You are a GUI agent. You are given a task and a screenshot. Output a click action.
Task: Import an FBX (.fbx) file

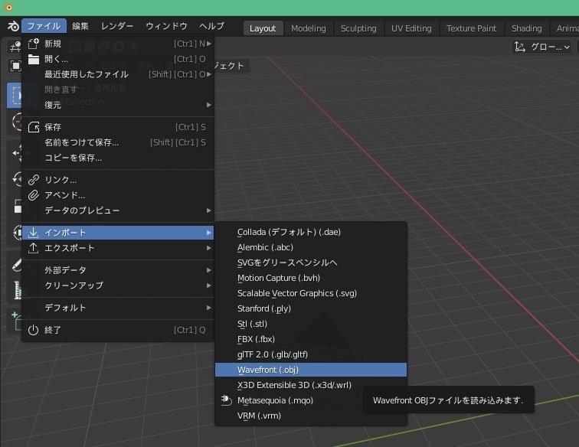click(x=311, y=339)
